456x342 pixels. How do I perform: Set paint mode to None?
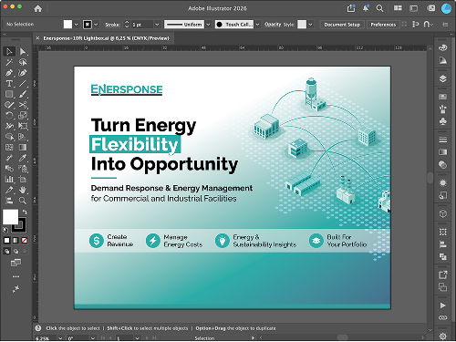coord(25,241)
